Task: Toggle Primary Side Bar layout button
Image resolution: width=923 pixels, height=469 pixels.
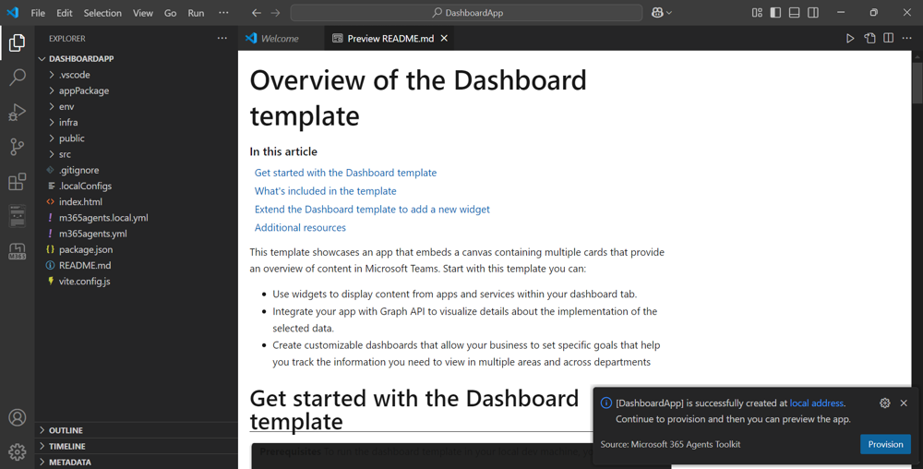Action: 775,12
